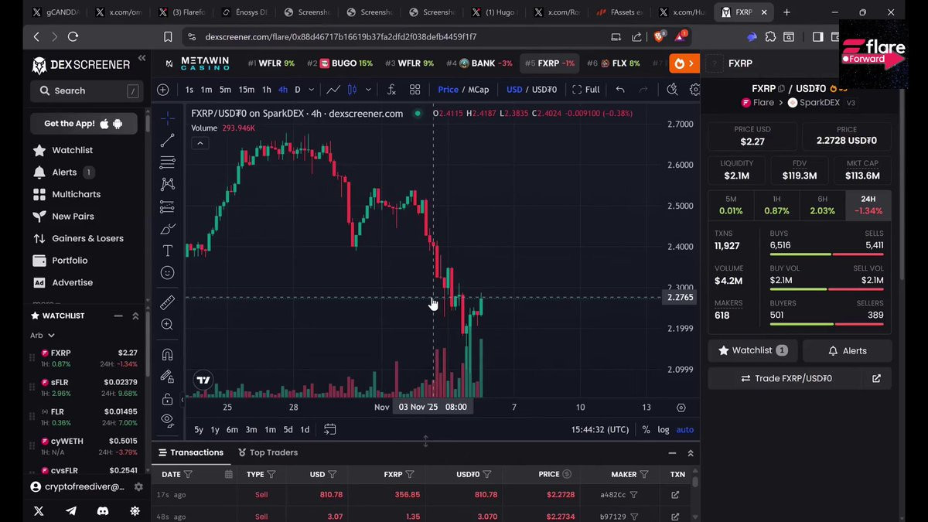Open chart style dropdown arrow
928x522 pixels.
click(x=368, y=90)
